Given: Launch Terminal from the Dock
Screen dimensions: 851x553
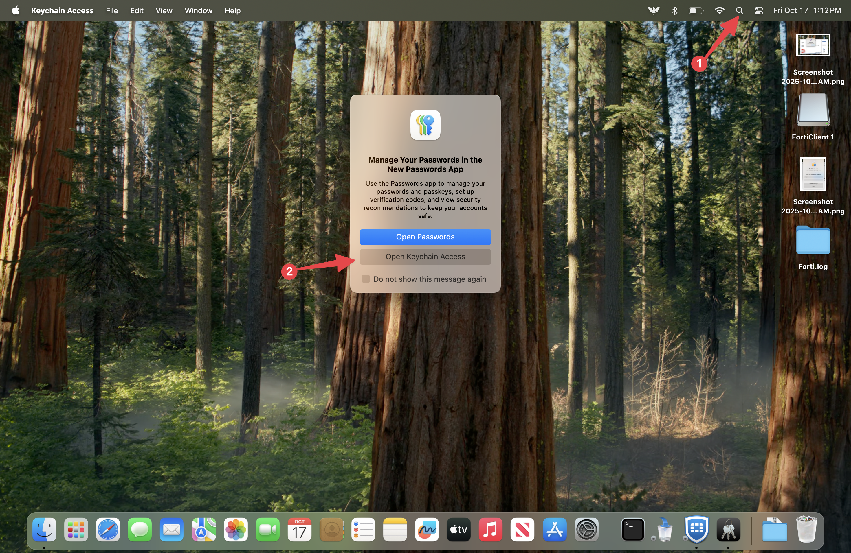Looking at the screenshot, I should (x=632, y=529).
